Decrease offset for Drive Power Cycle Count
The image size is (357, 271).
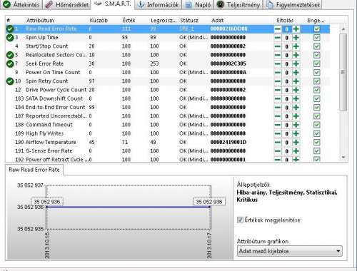click(x=278, y=90)
